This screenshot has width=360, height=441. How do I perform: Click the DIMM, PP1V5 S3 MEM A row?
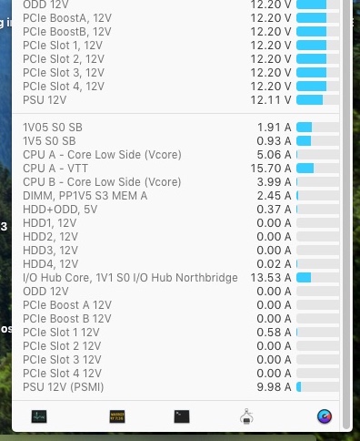tap(181, 196)
